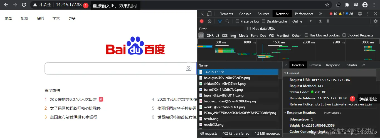Show more DevTools panels chevron
Screen dimensions: 380x138
320,14
